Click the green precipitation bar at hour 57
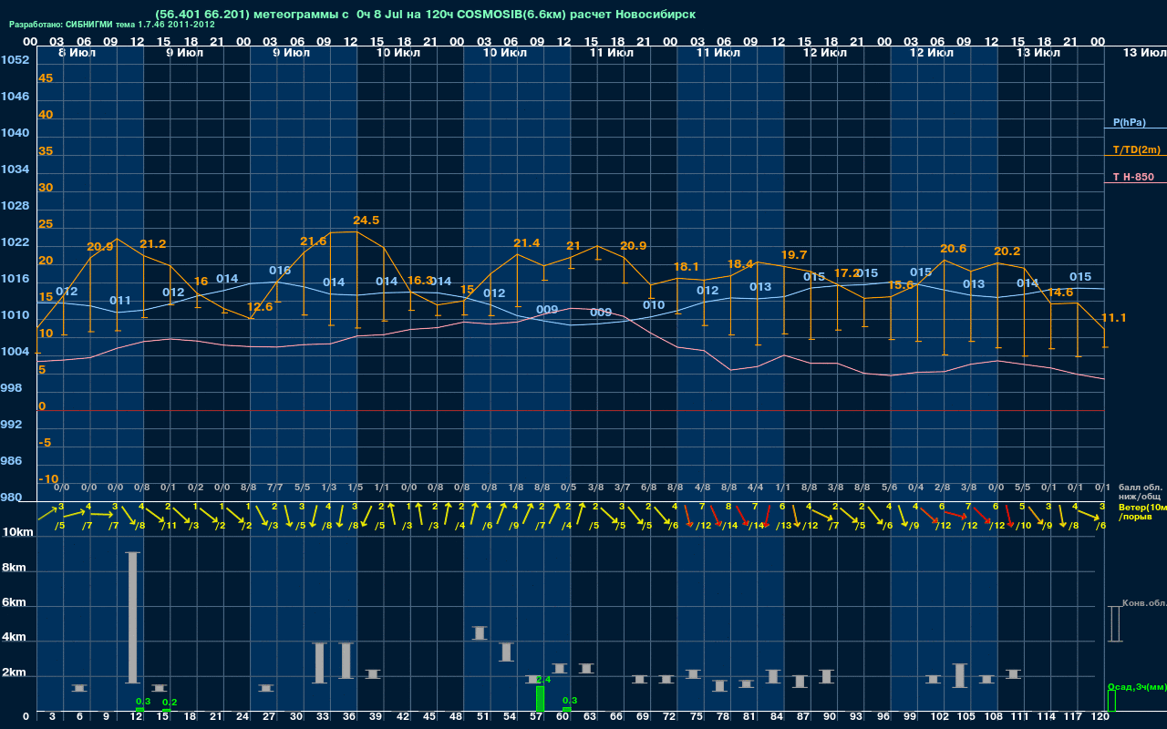 pos(540,699)
